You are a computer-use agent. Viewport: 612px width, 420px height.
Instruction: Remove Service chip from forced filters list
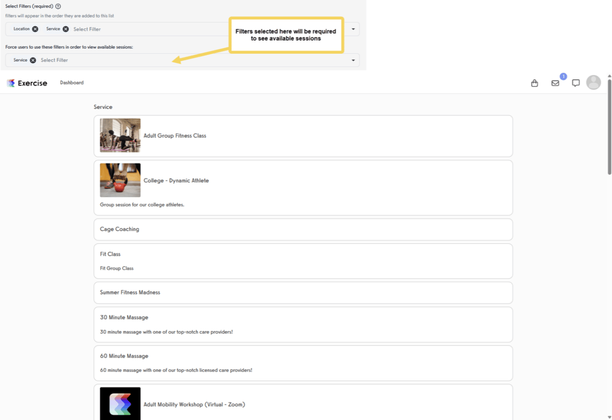[x=33, y=60]
